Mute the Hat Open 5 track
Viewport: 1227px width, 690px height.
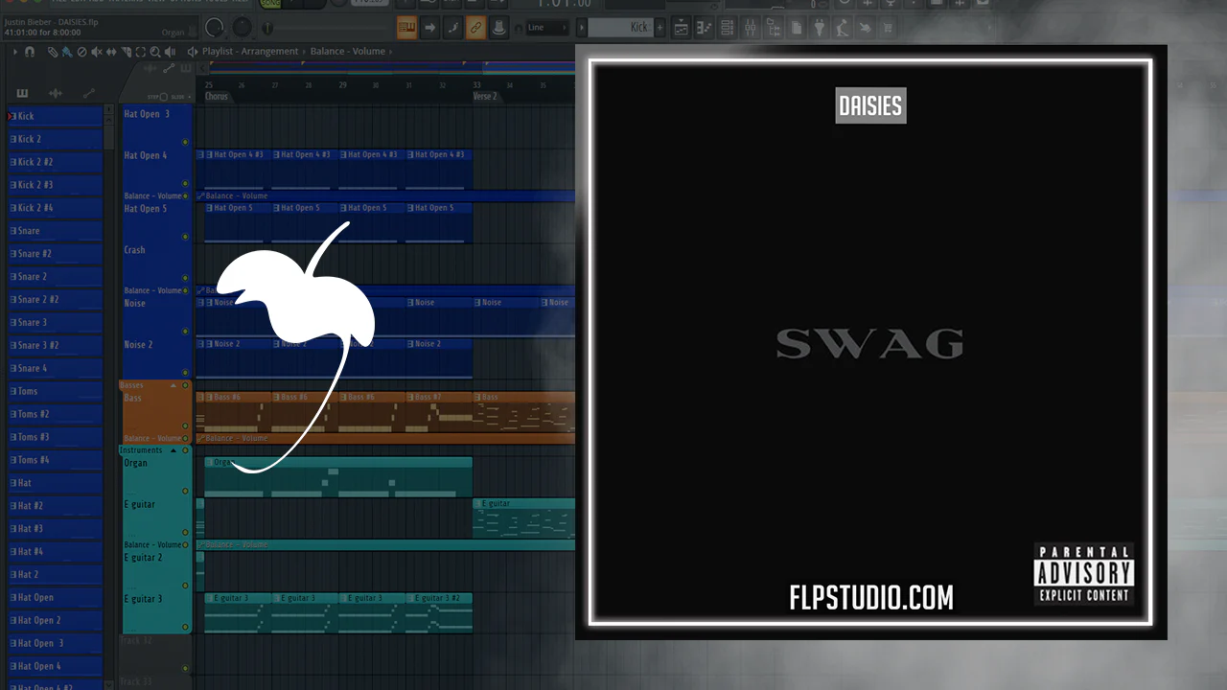[x=185, y=237]
